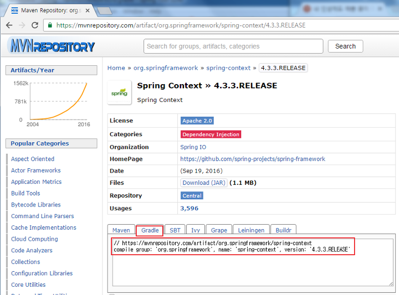
Task: Click the Popular Categories heading
Action: coord(52,143)
